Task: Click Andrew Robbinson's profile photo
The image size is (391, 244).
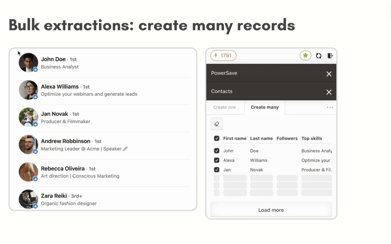Action: tap(28, 145)
